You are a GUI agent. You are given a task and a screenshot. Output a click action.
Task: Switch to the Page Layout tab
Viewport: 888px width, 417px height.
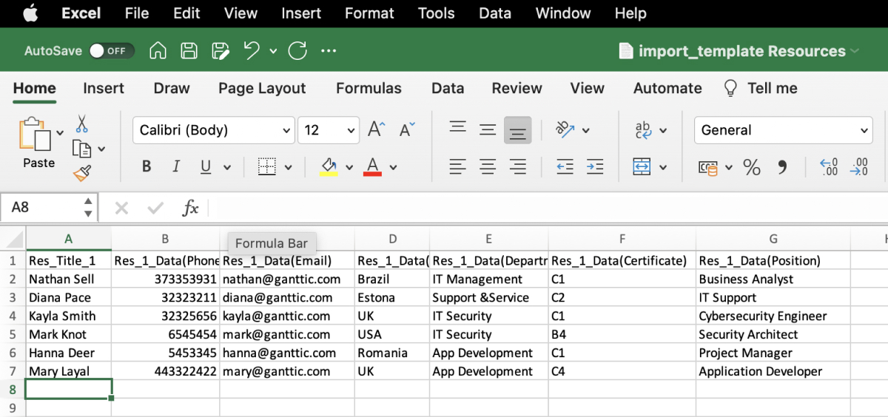262,88
